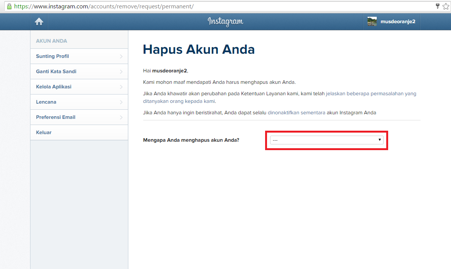Image resolution: width=451 pixels, height=269 pixels.
Task: Click the chevron beside Lencana
Action: tap(121, 102)
